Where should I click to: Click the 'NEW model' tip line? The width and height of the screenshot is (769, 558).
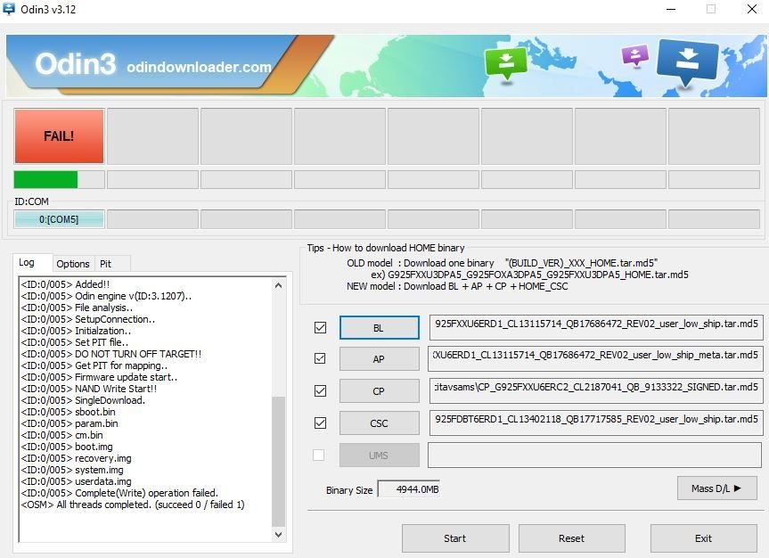pos(457,286)
